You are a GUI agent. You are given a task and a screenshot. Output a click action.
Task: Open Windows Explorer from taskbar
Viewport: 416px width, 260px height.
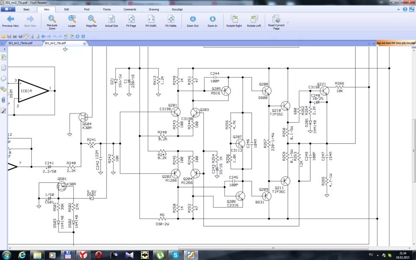click(x=37, y=255)
